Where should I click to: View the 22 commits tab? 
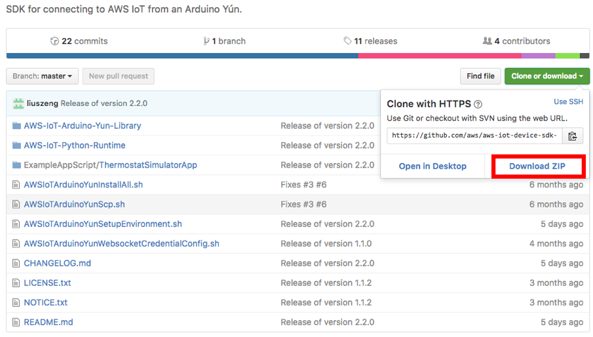tap(79, 41)
